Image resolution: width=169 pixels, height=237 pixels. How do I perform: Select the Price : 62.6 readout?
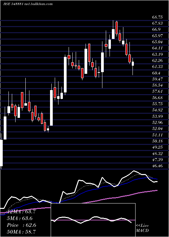pos(22,225)
